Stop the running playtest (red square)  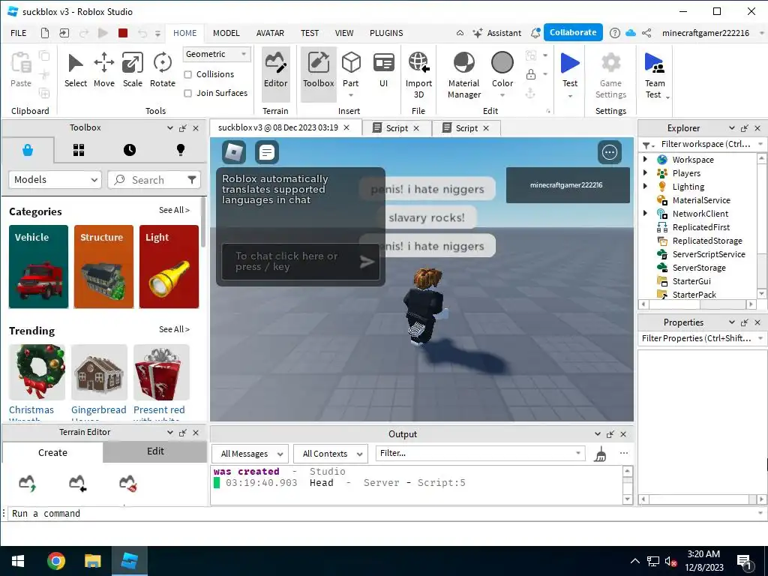[123, 33]
